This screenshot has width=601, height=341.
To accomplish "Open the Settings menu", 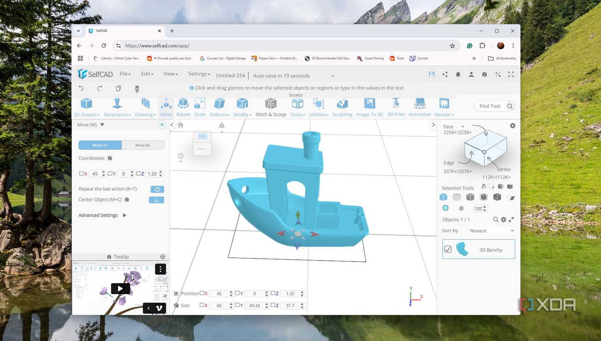I will (x=199, y=74).
